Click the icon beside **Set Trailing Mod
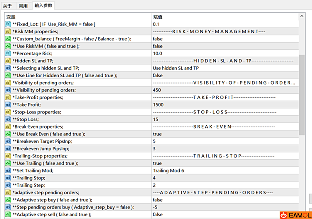The width and height of the screenshot is (312, 219). pos(8,171)
